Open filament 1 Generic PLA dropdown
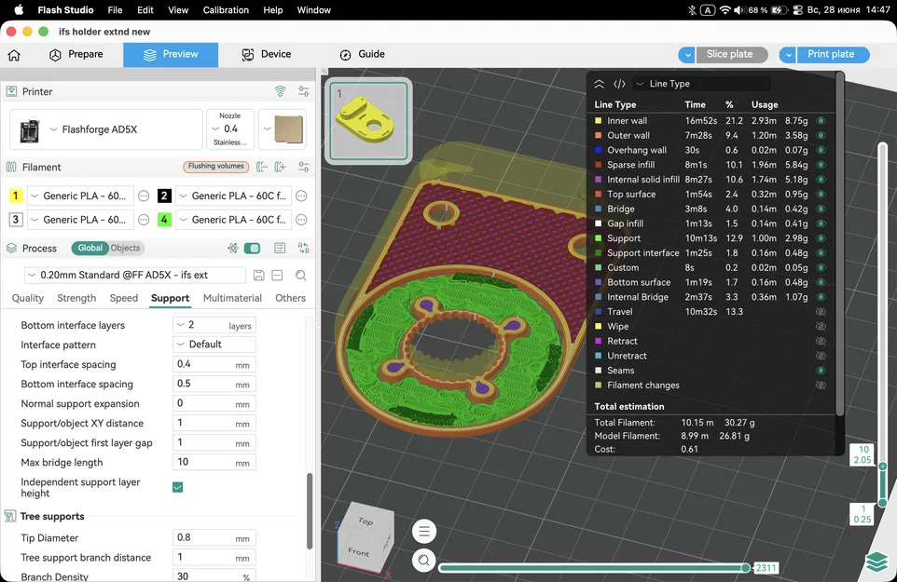This screenshot has height=582, width=897. [80, 196]
